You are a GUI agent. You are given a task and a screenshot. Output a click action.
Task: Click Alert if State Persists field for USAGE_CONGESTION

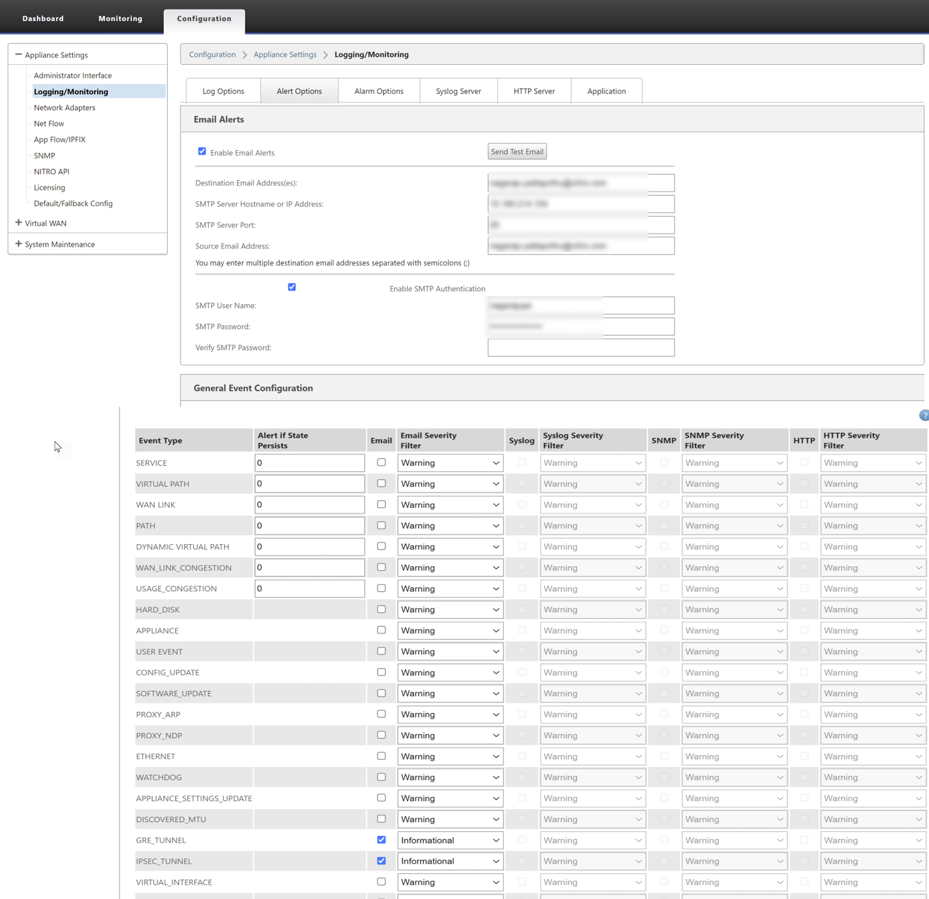pos(310,588)
